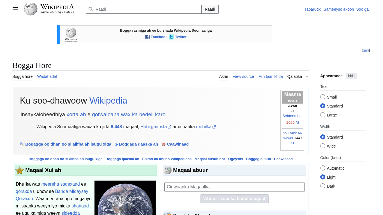This screenshot has width=383, height=215.
Task: Select the Akhri read tab
Action: 224,76
